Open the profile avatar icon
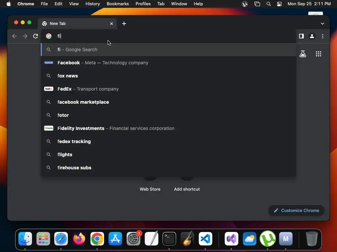This screenshot has height=252, width=337. point(312,36)
